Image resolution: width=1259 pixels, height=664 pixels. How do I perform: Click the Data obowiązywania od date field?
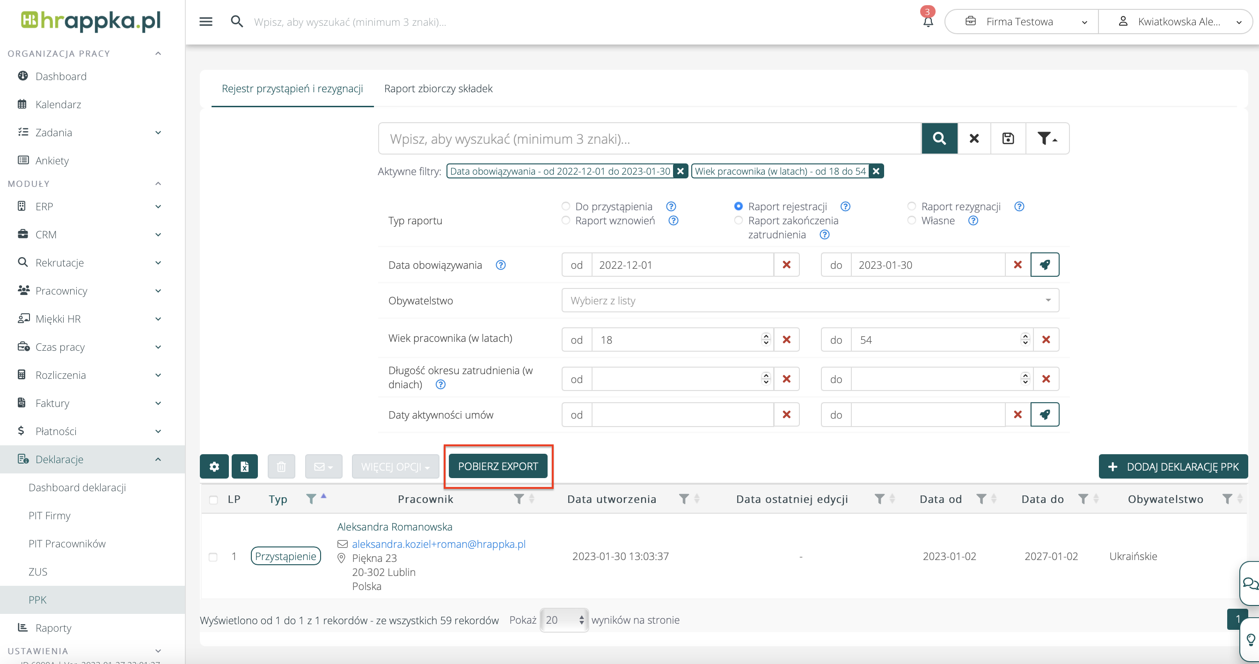coord(682,265)
